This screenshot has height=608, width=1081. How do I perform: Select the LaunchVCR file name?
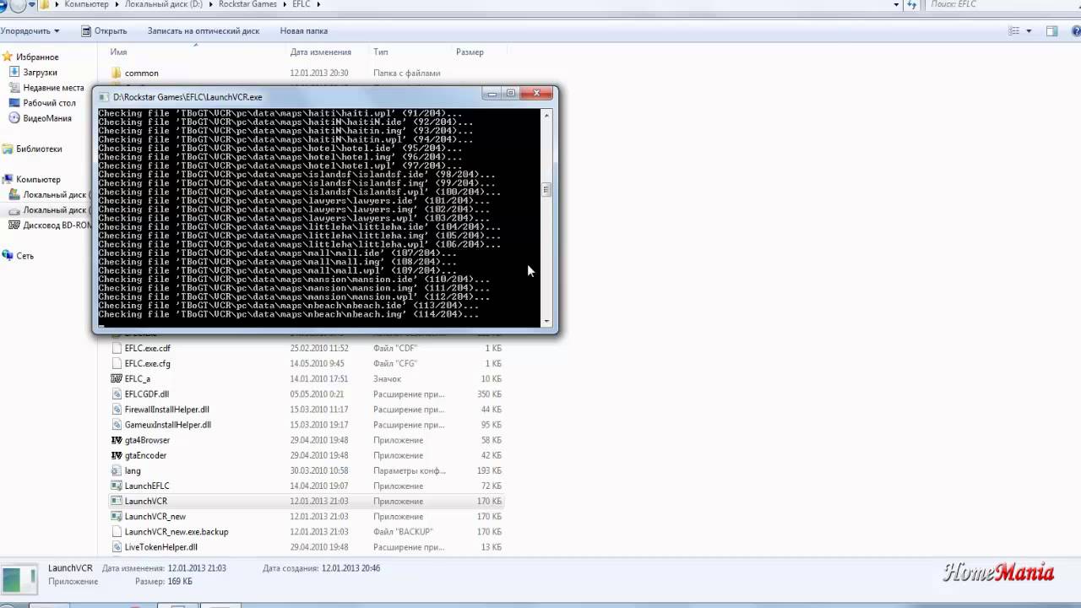(x=146, y=502)
